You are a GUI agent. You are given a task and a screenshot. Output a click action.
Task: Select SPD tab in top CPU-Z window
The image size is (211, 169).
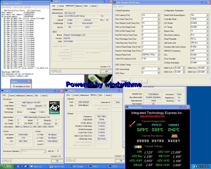[x=86, y=6]
